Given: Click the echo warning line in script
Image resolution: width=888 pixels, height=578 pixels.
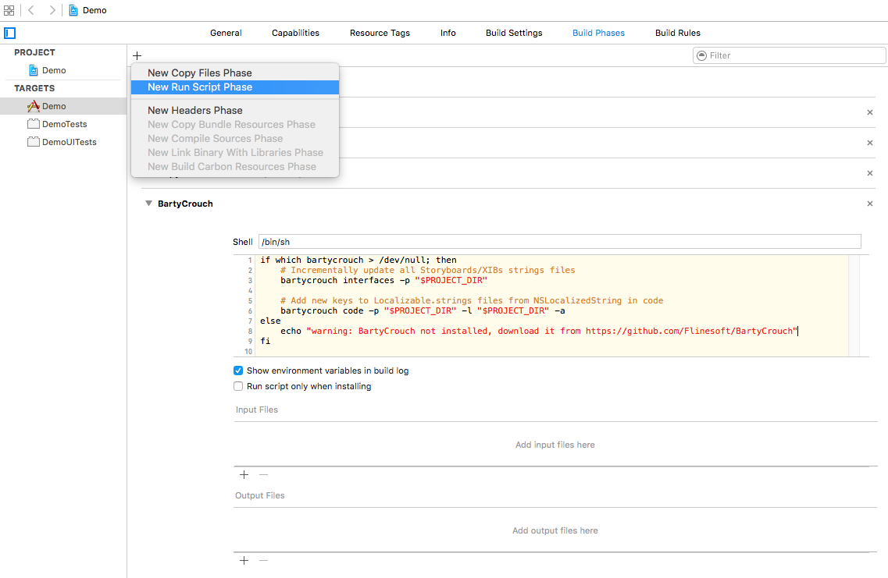Looking at the screenshot, I should [x=539, y=332].
